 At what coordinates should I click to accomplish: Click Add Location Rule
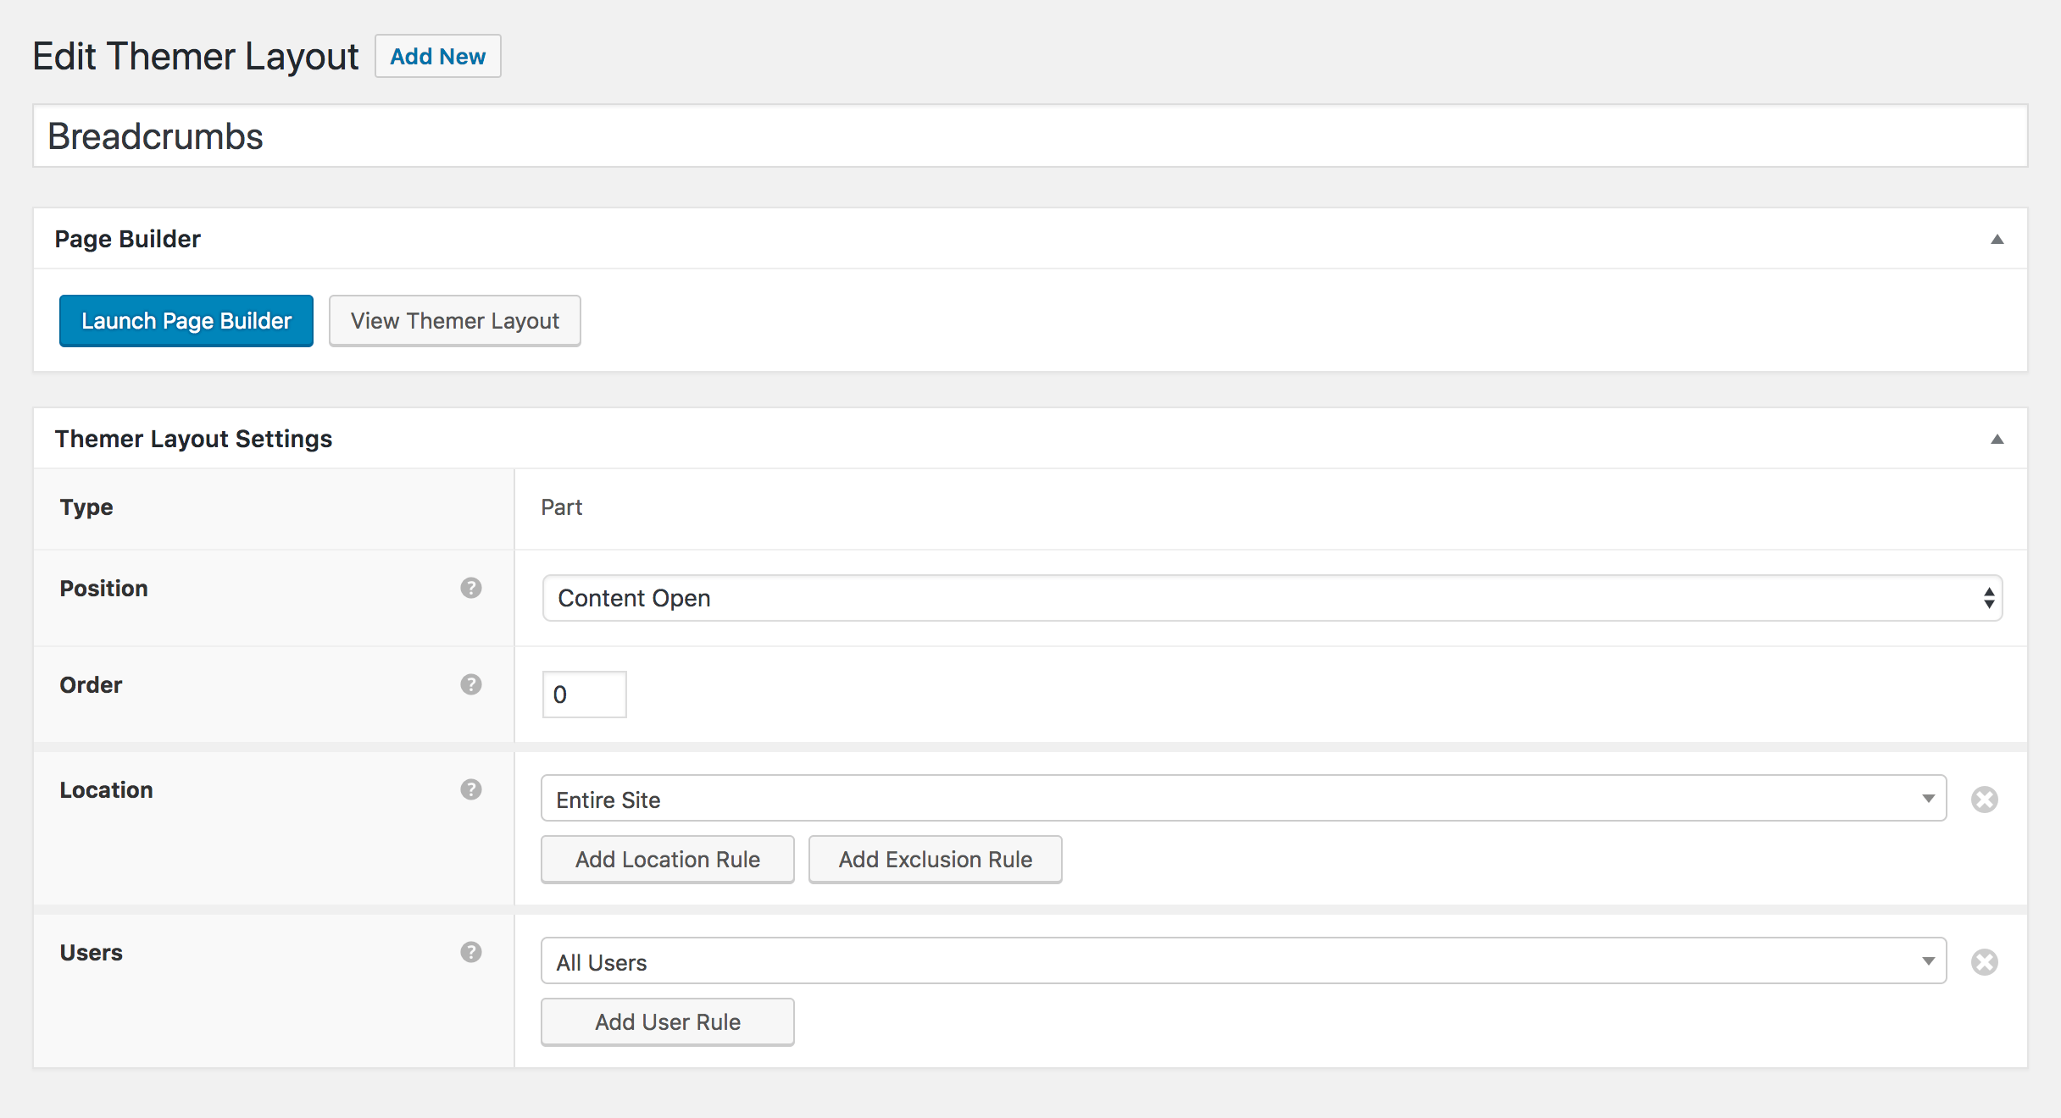668,860
